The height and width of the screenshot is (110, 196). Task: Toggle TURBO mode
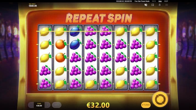coord(146,105)
